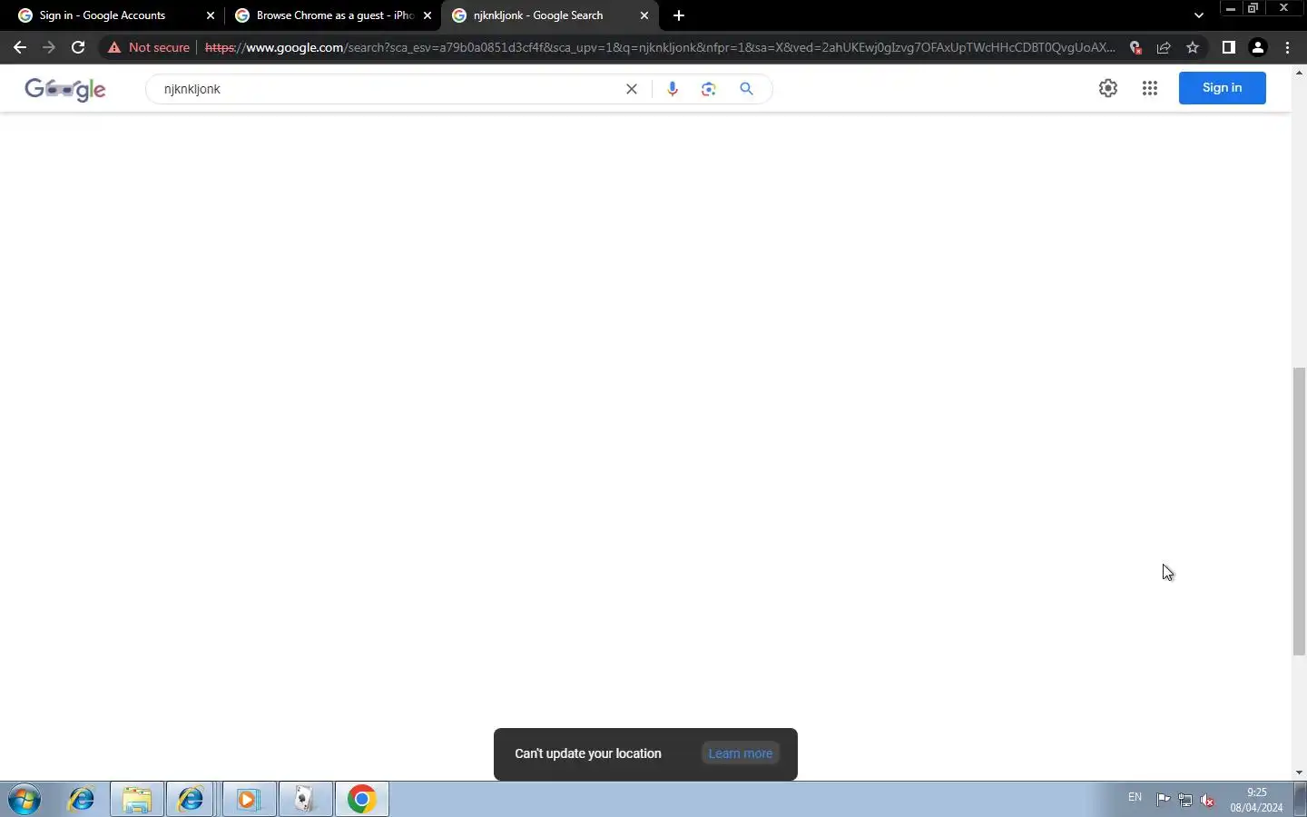Click the taskbar clock and date

point(1257,800)
